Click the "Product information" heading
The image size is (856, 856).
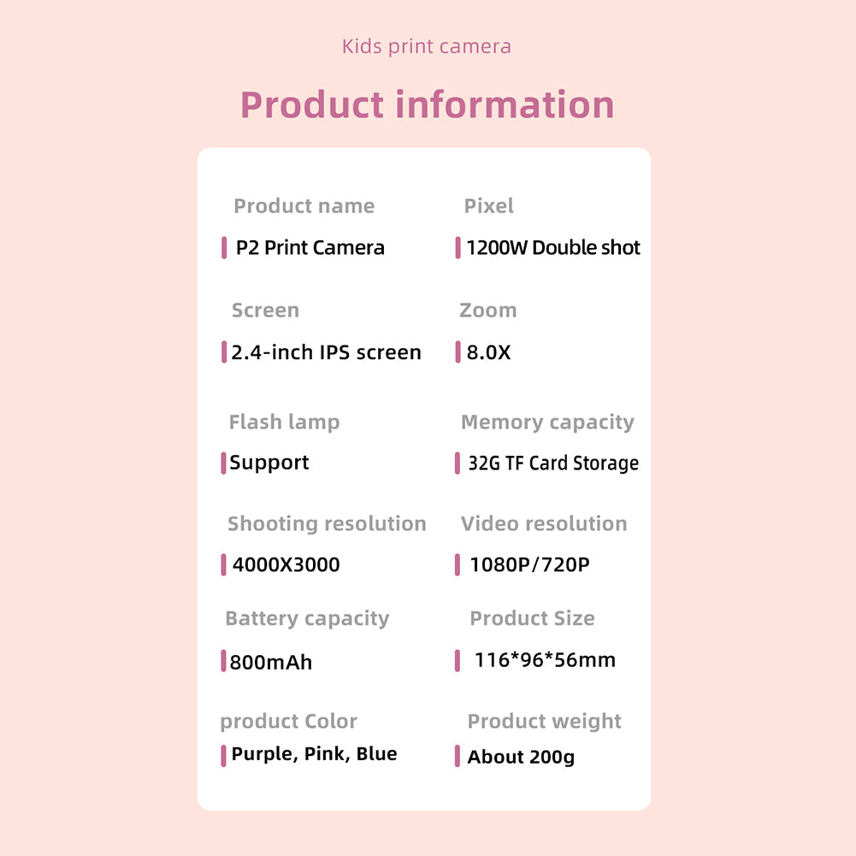427,105
